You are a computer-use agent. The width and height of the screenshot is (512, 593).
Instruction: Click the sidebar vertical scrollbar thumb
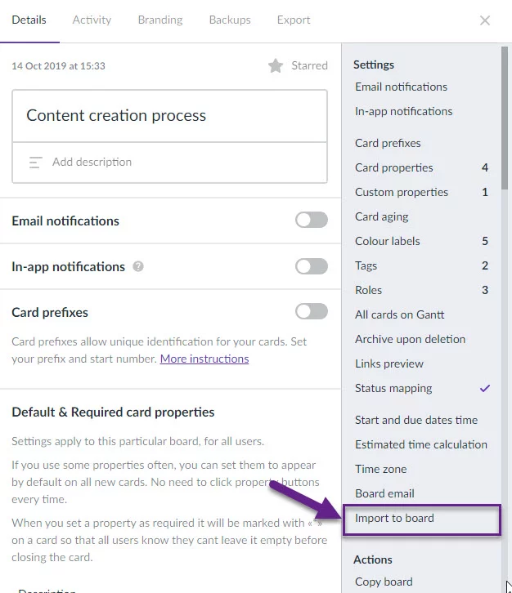505,118
